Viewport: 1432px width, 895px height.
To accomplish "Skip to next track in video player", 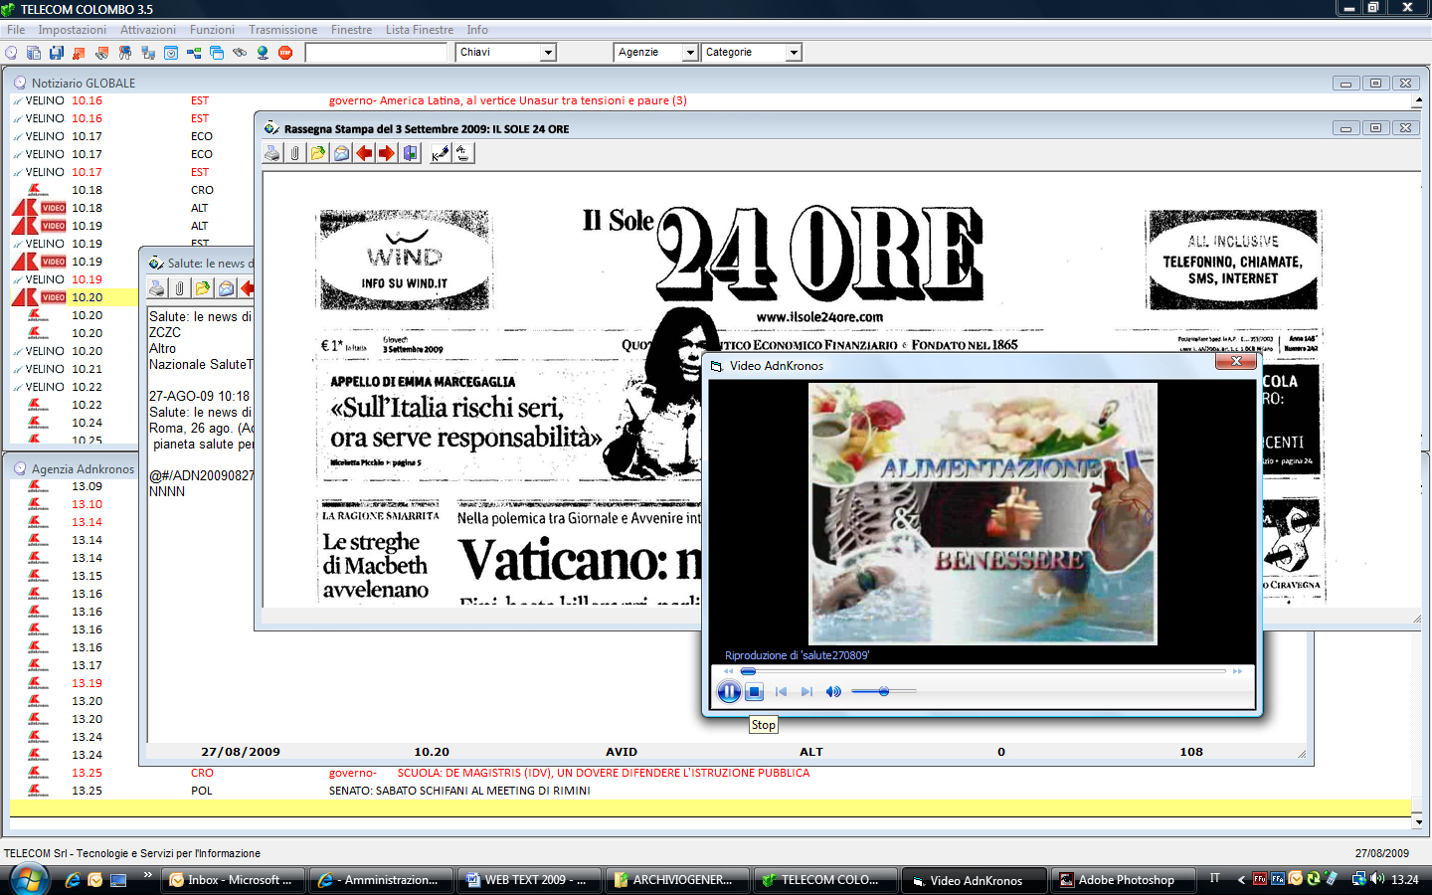I will (806, 692).
